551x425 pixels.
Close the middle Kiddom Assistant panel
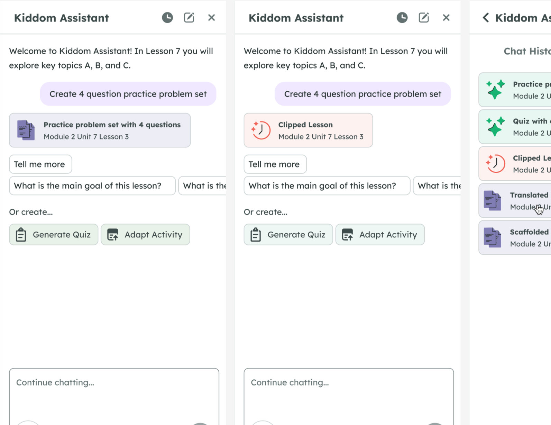(x=446, y=18)
